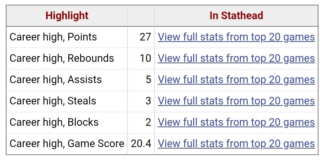Image resolution: width=333 pixels, height=163 pixels.
Task: Select the Career high, Steals label
Action: (x=53, y=101)
